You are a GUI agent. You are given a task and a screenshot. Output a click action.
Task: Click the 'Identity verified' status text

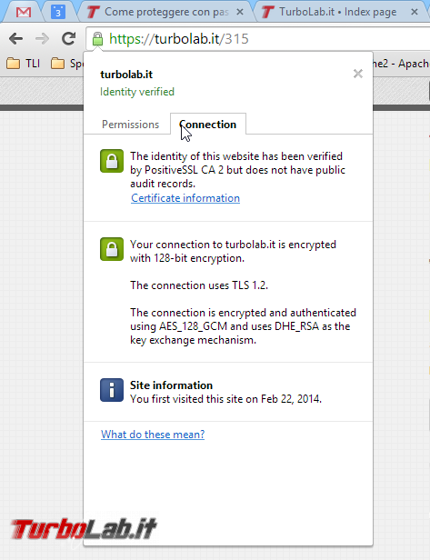coord(137,92)
